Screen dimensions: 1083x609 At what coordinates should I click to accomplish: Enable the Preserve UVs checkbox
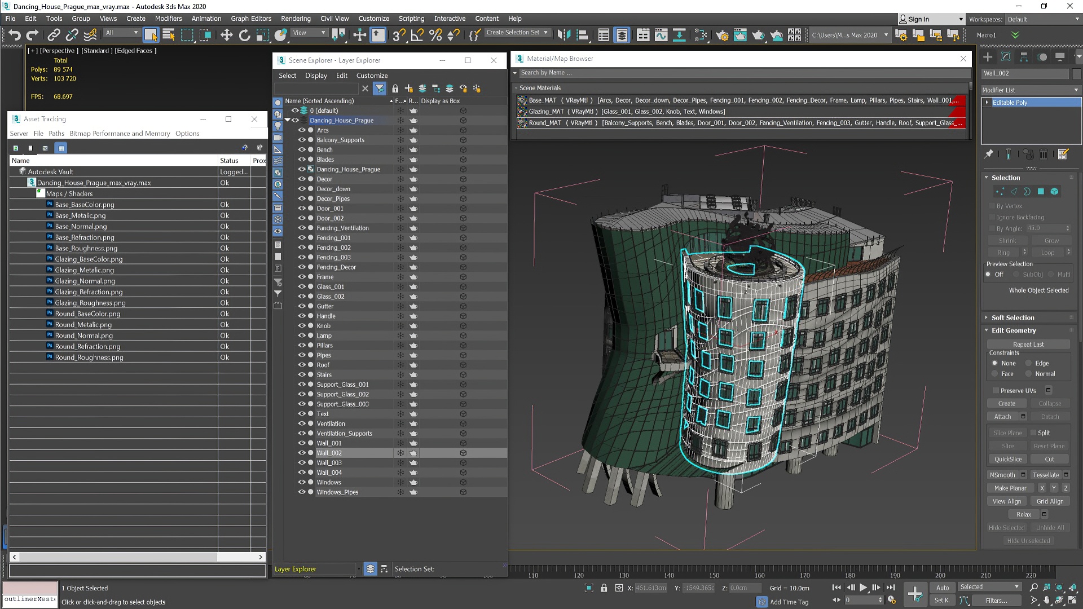[996, 390]
